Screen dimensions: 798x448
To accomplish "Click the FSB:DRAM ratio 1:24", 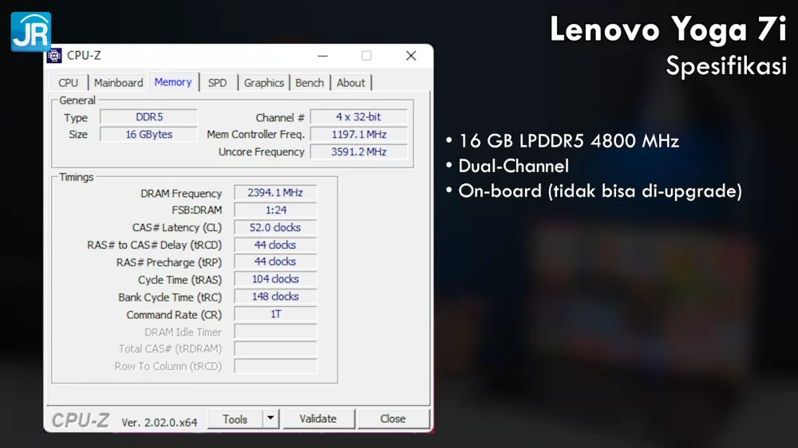I will [x=275, y=210].
